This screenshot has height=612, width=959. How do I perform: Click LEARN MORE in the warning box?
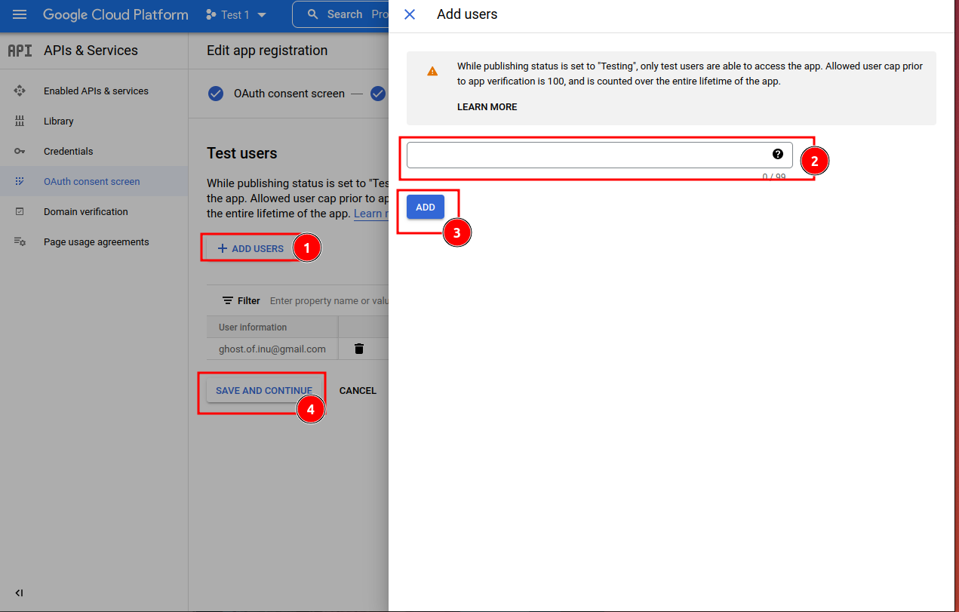(487, 107)
